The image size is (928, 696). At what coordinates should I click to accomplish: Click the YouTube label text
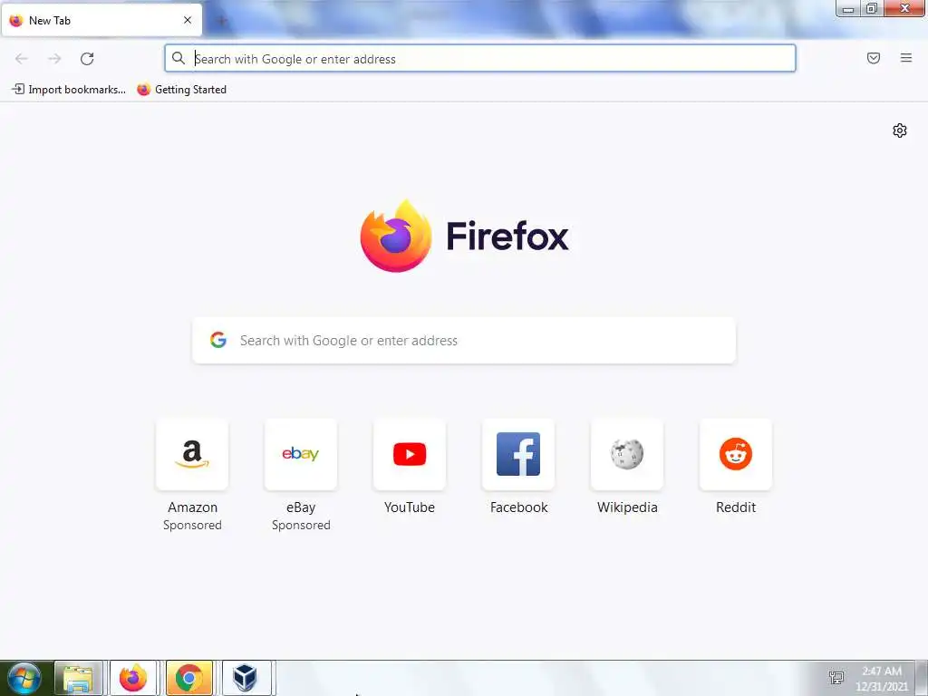(x=410, y=507)
